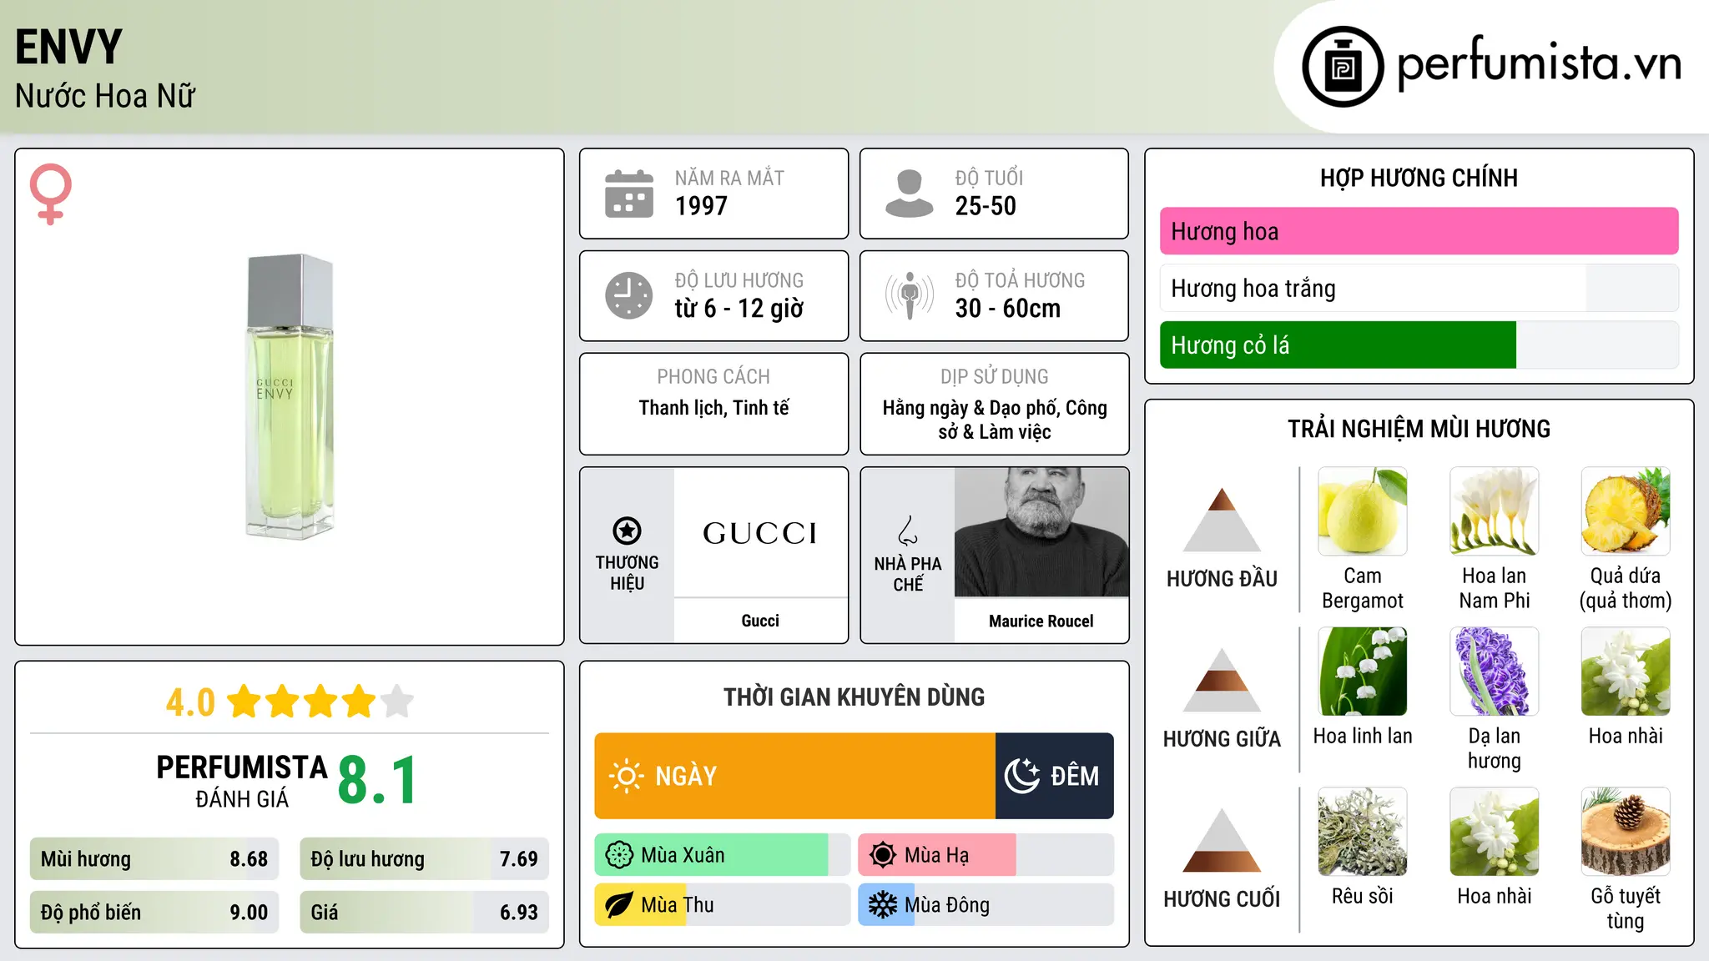Screen dimensions: 1709x961
Task: Click the base notes pyramid icon
Action: pyautogui.click(x=1222, y=840)
